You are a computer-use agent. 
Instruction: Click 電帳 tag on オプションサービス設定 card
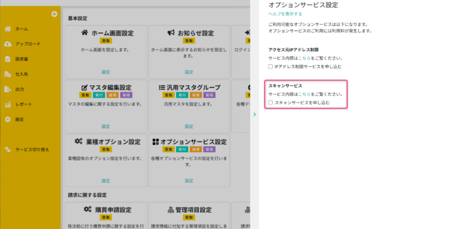click(x=209, y=149)
